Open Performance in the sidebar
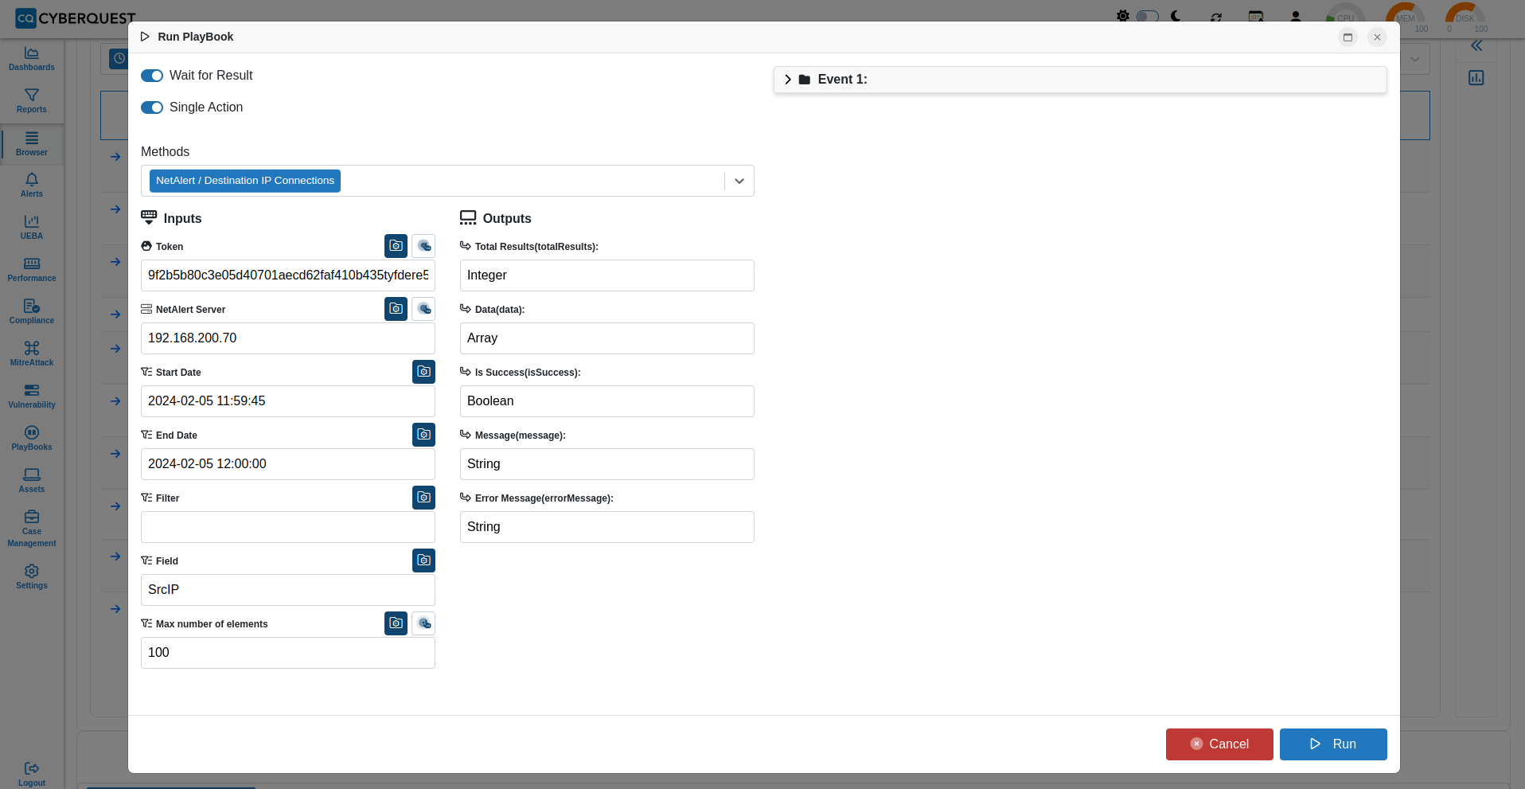This screenshot has height=789, width=1525. 32,270
